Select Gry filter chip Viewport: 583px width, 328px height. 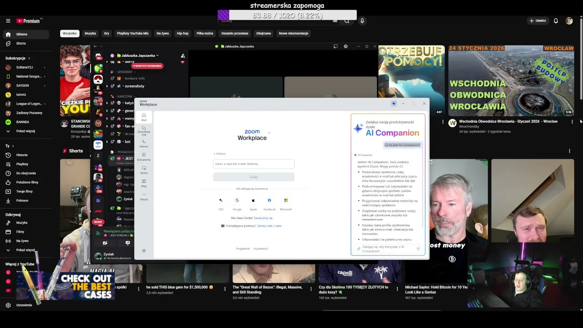[x=106, y=33]
